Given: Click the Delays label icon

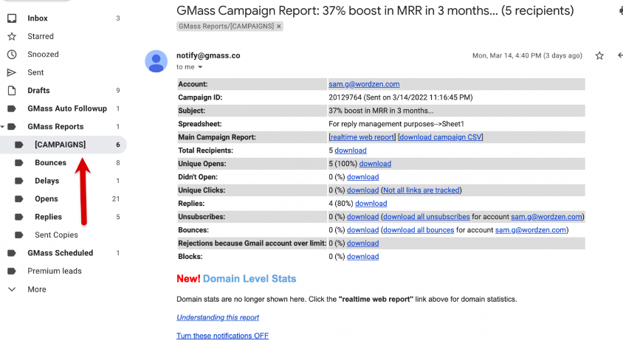Looking at the screenshot, I should tap(19, 181).
